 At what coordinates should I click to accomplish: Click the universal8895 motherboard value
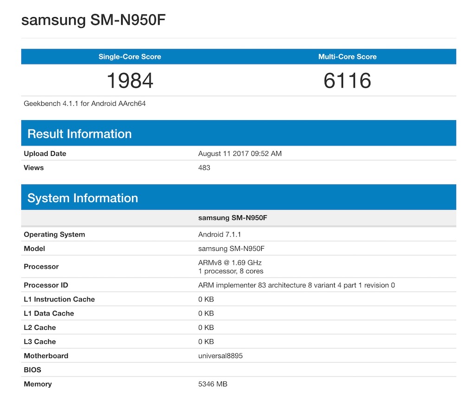point(220,356)
